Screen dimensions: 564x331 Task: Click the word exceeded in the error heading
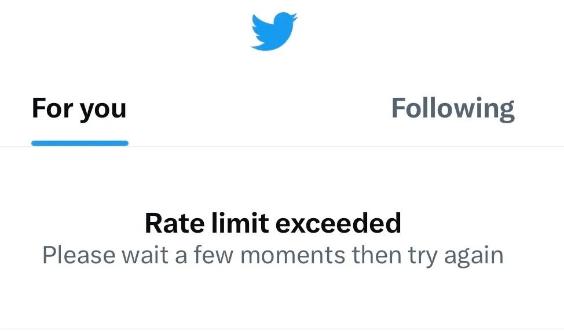pos(338,223)
